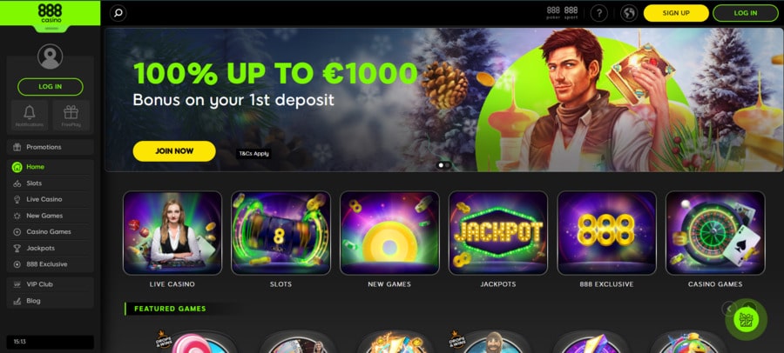The height and width of the screenshot is (353, 784).
Task: Switch to the second banner slide dot
Action: coord(447,165)
